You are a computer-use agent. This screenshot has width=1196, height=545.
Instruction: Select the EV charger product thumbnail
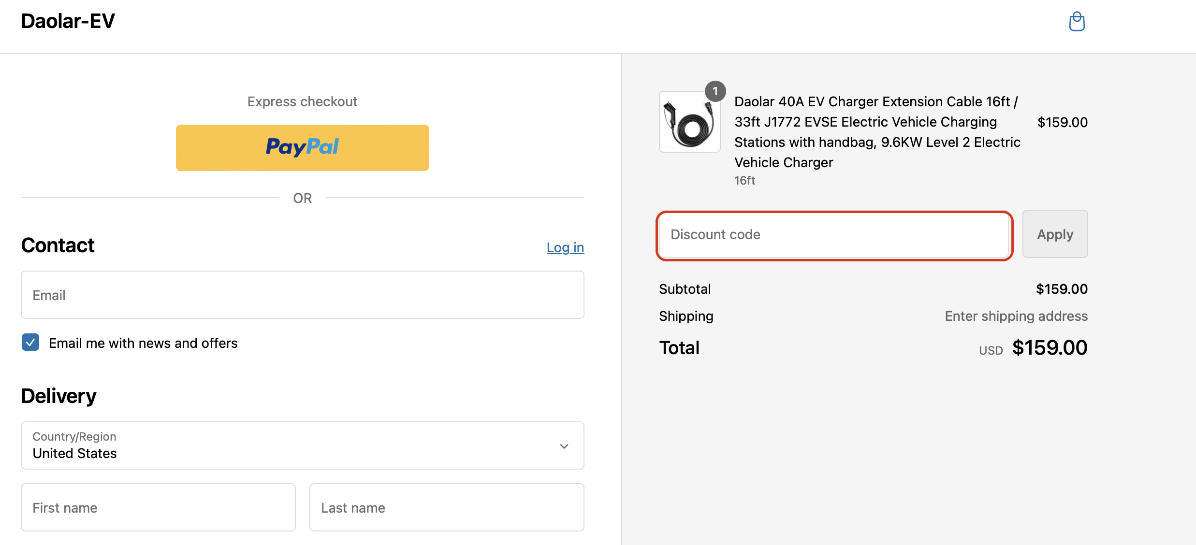point(689,121)
